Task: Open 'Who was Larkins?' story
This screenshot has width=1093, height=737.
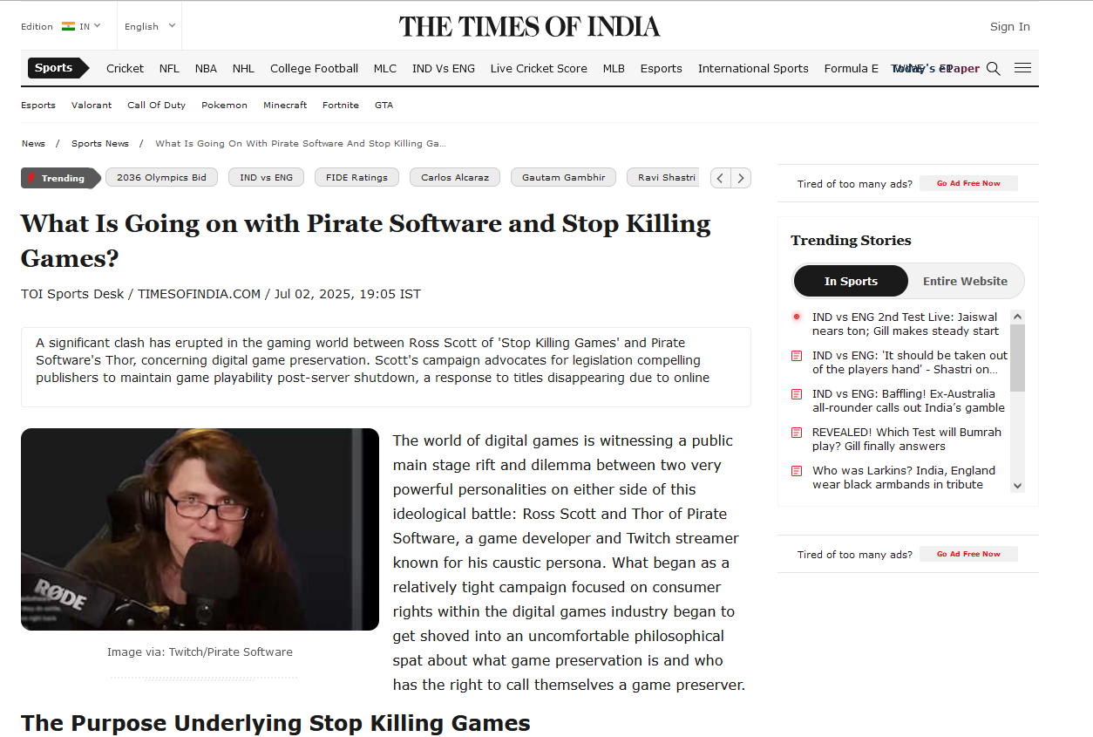Action: point(904,477)
